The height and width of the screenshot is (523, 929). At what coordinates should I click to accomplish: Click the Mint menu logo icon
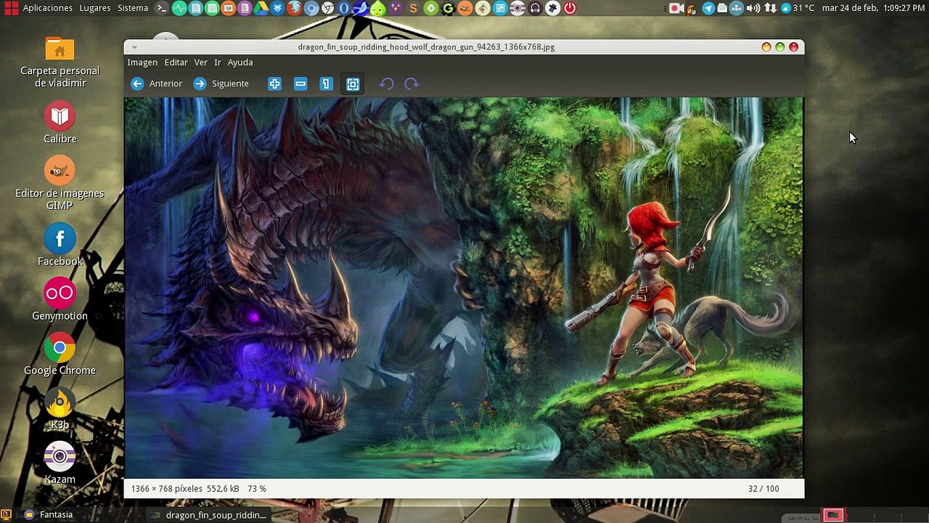click(11, 8)
